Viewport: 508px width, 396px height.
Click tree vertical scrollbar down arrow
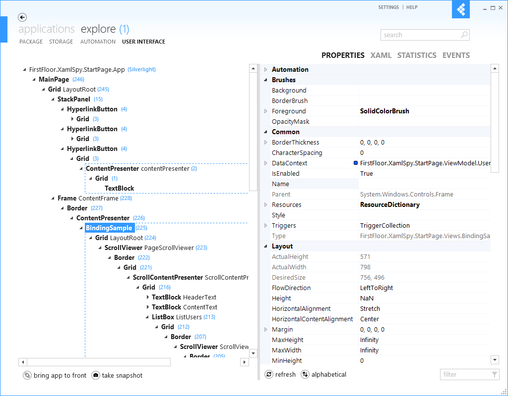(253, 353)
